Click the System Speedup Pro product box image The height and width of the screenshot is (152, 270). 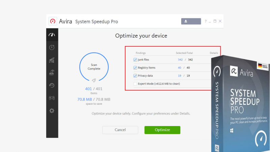pos(240,104)
